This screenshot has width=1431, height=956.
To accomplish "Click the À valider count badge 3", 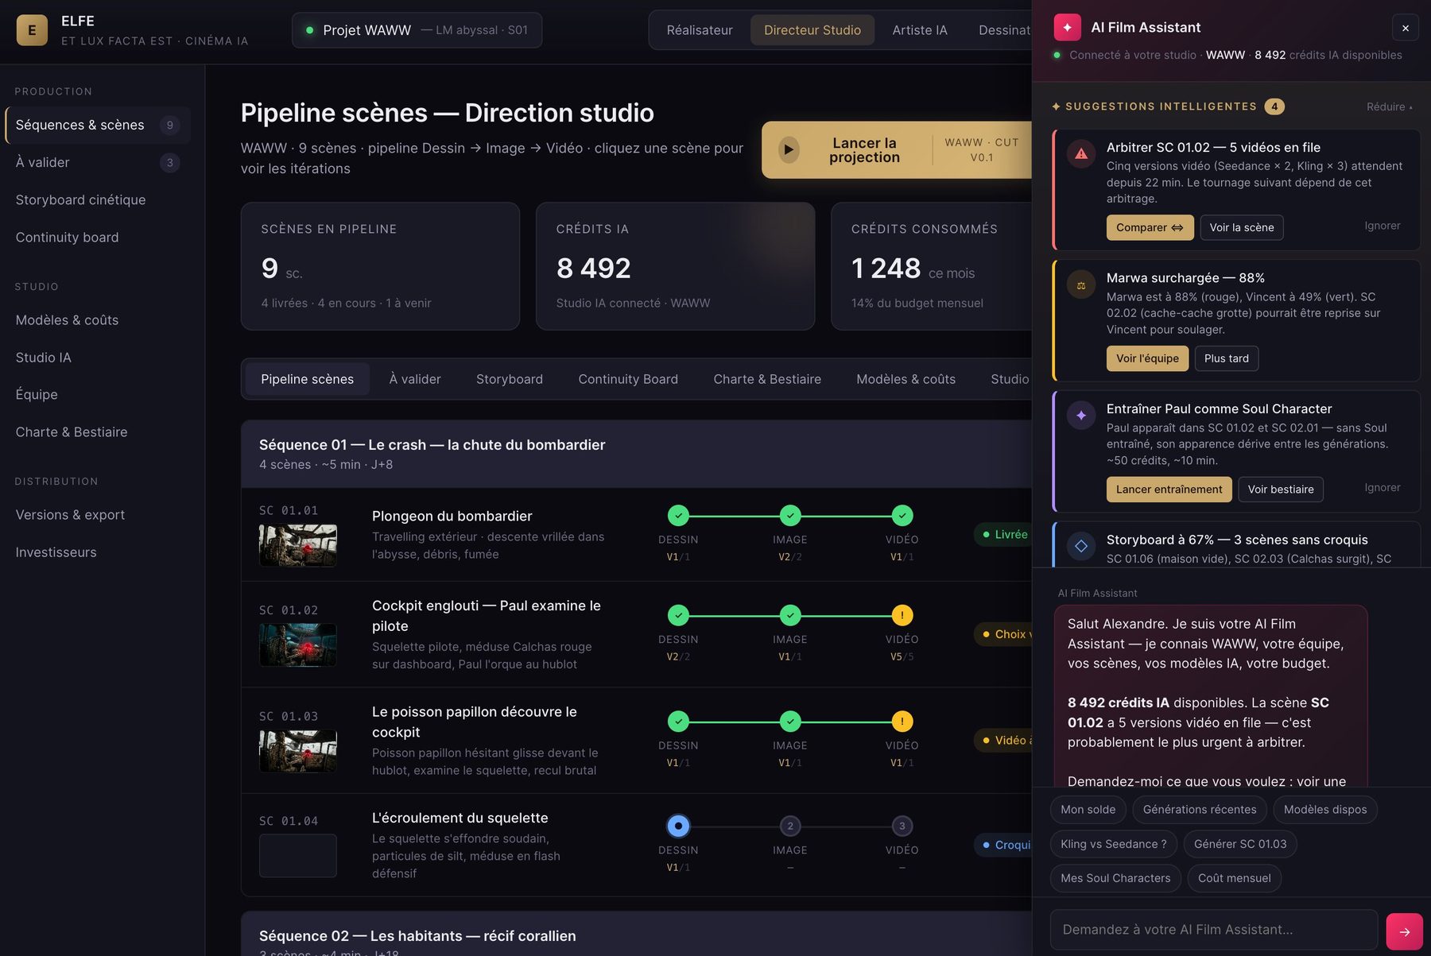I will point(169,163).
